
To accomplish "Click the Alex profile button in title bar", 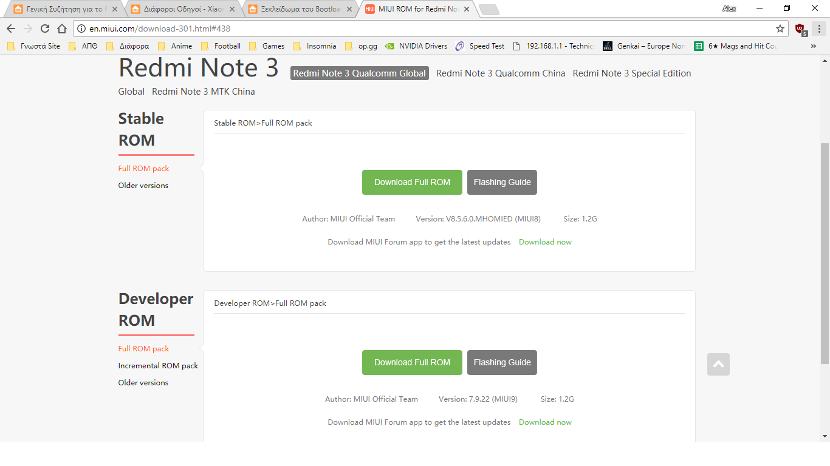I will pos(729,8).
